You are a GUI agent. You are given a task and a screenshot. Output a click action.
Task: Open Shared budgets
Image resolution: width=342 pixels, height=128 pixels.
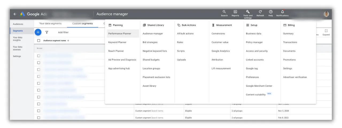pyautogui.click(x=151, y=60)
